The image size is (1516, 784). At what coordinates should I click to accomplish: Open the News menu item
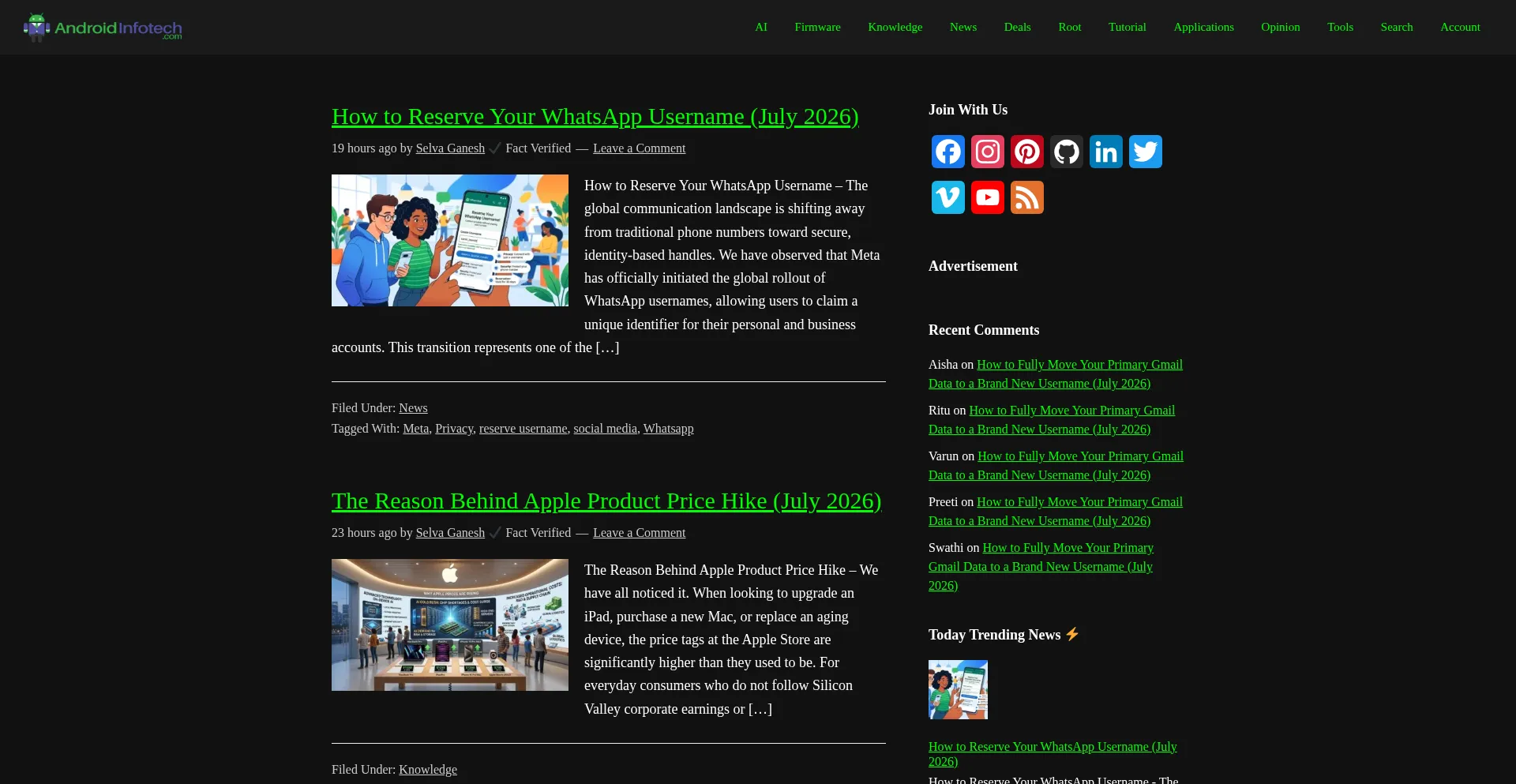click(963, 27)
